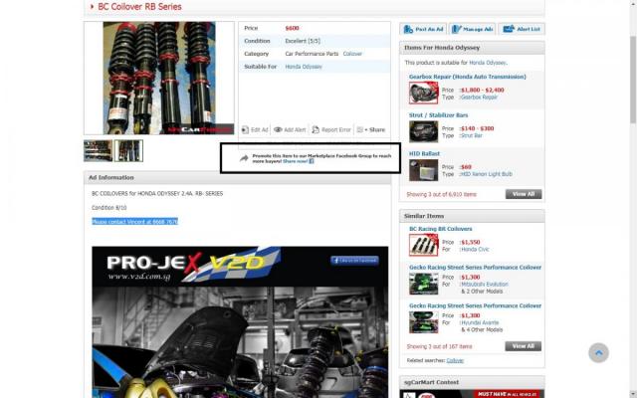The width and height of the screenshot is (637, 398).
Task: Open the Alert List button
Action: coord(521,30)
